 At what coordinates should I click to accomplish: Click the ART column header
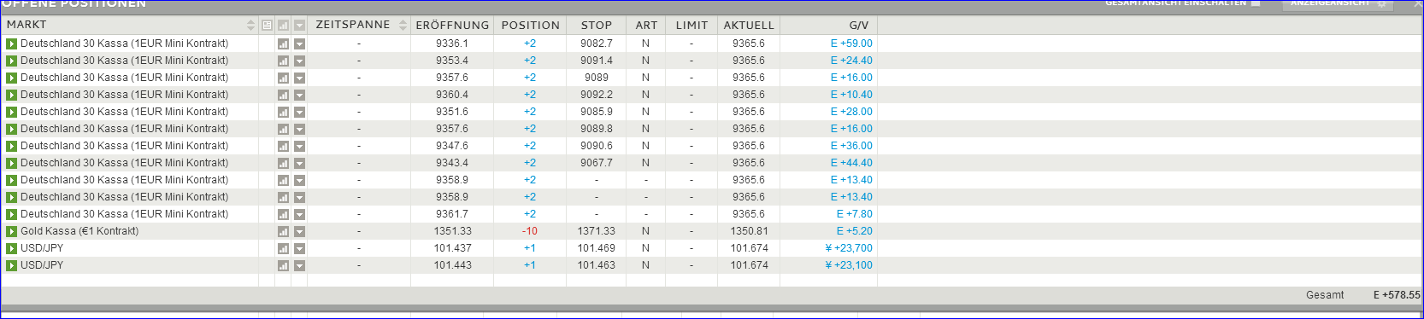click(x=646, y=25)
